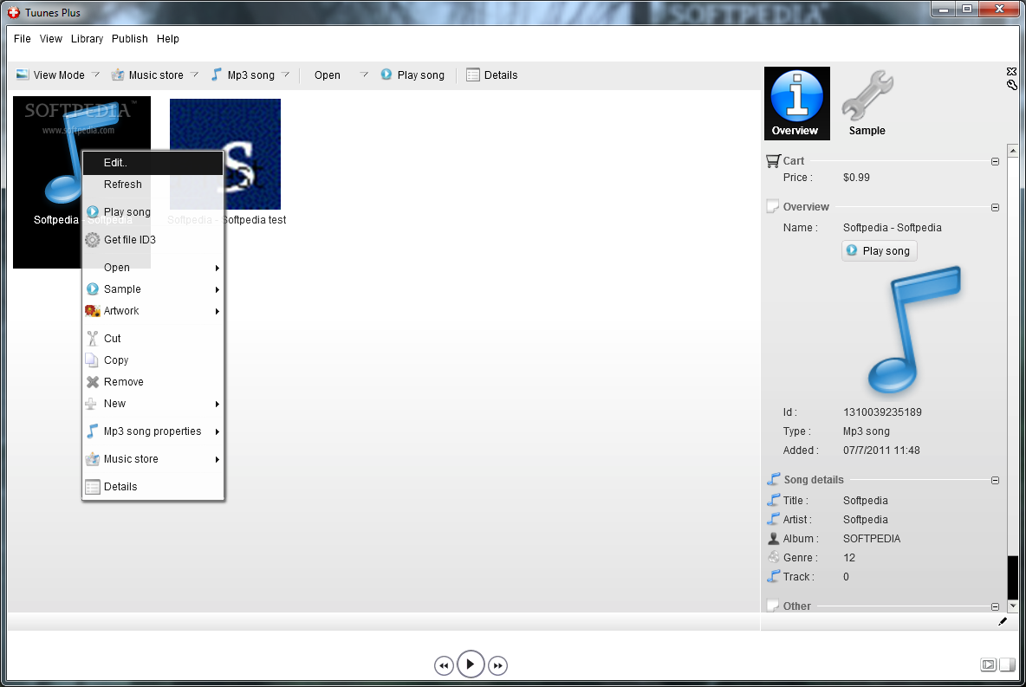Click the scissors Cut icon in context menu
This screenshot has height=687, width=1026.
pyautogui.click(x=92, y=338)
